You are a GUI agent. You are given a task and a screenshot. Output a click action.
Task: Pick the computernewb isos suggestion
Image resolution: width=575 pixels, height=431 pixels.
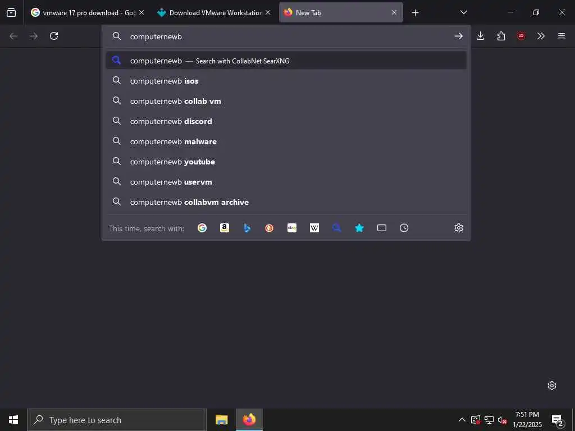tap(286, 81)
